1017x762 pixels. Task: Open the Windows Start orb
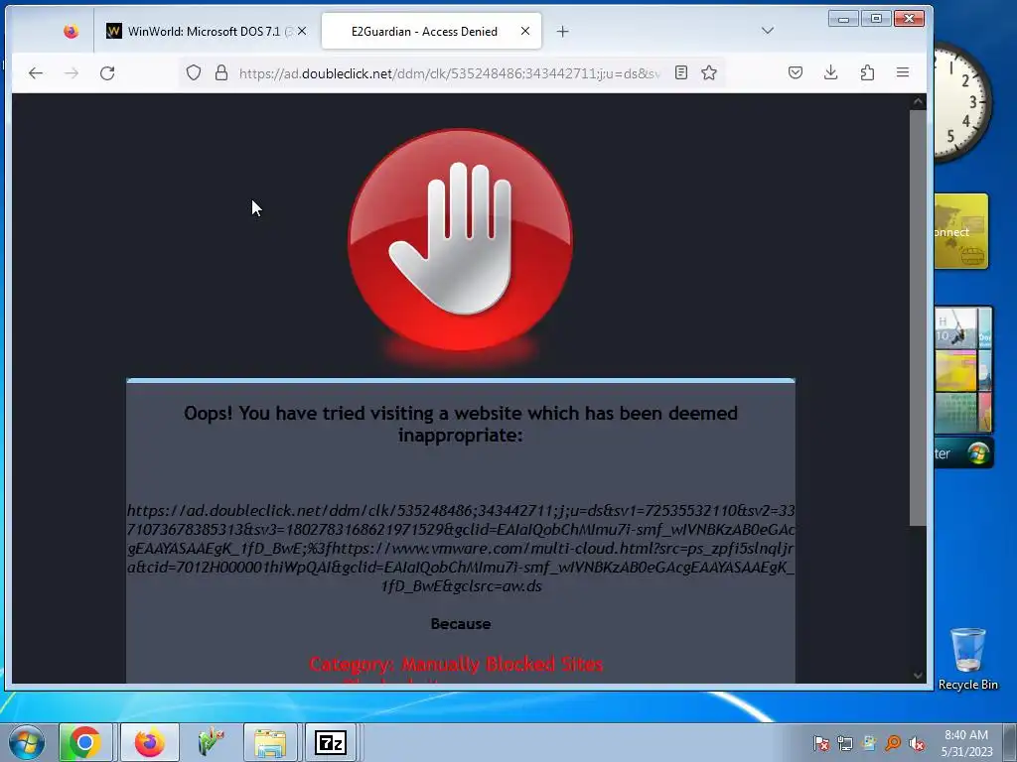(x=27, y=742)
